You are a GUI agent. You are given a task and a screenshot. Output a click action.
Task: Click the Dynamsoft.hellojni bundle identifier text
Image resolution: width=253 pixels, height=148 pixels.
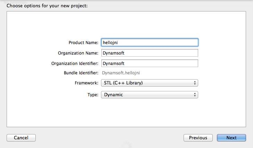click(120, 73)
